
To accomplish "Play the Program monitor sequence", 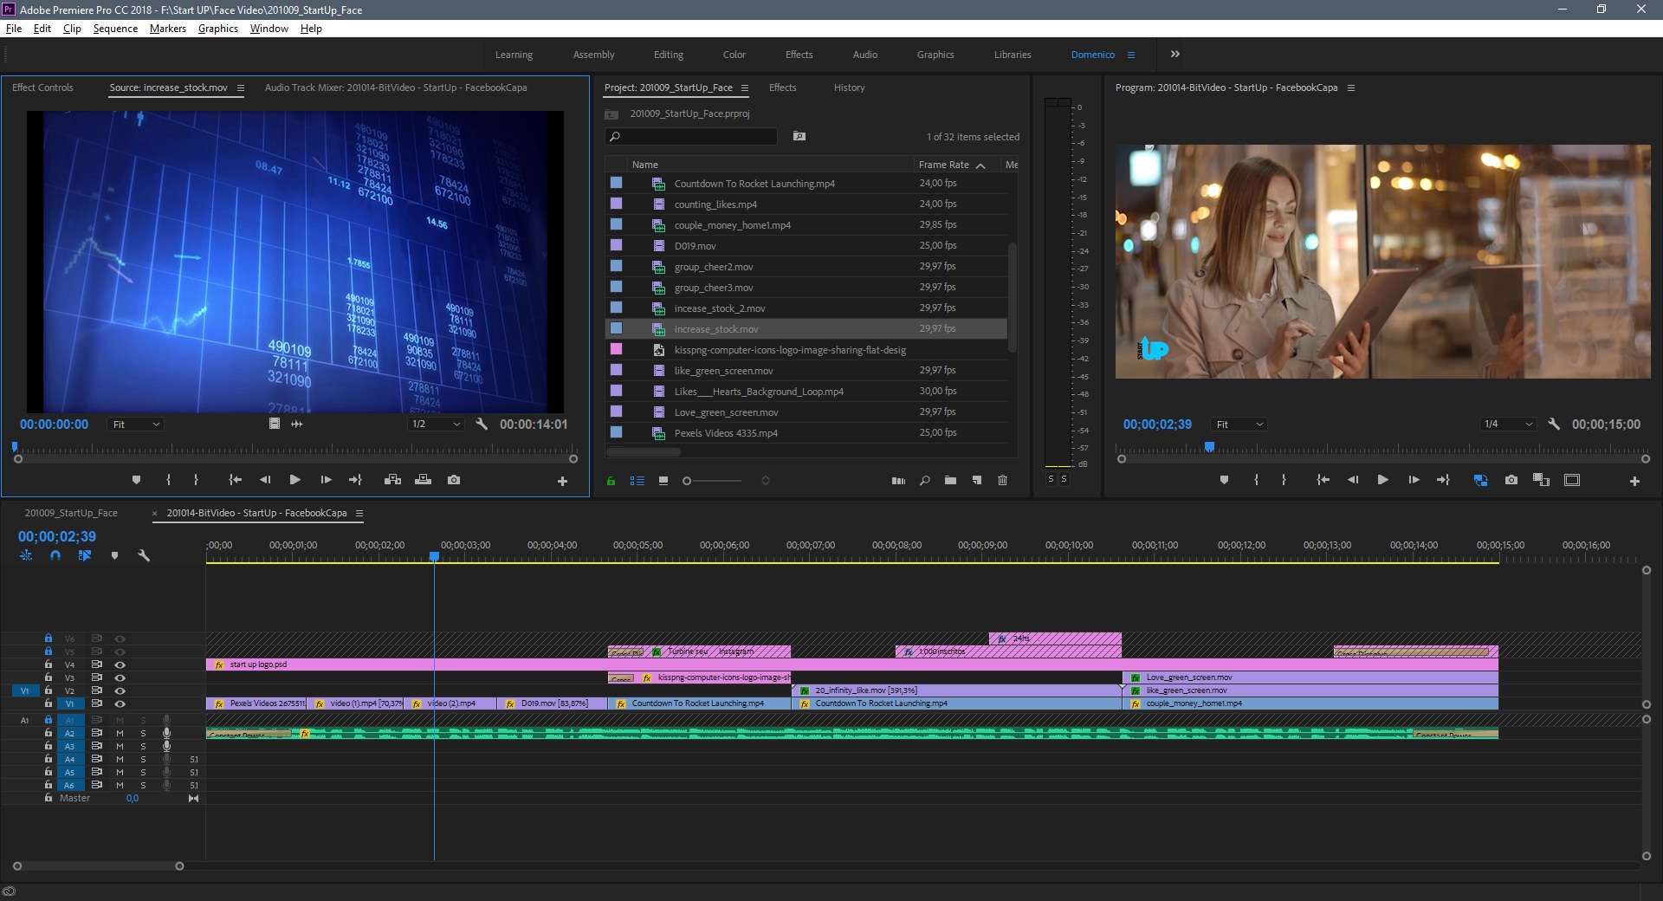I will (x=1382, y=480).
